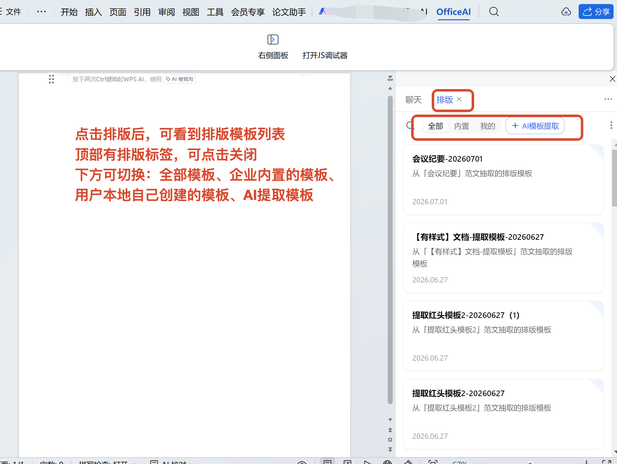Select the OfficeAI ribbon tab

point(453,12)
